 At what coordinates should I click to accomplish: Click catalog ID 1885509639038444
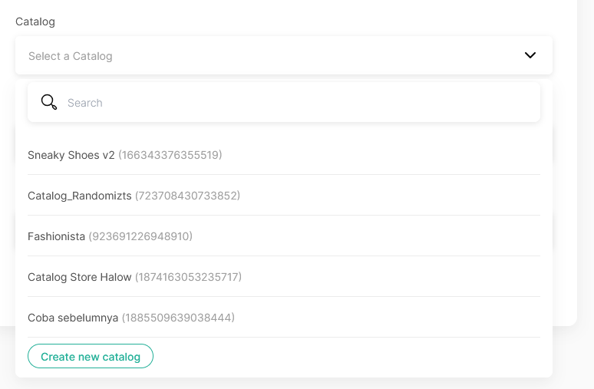[x=178, y=318]
